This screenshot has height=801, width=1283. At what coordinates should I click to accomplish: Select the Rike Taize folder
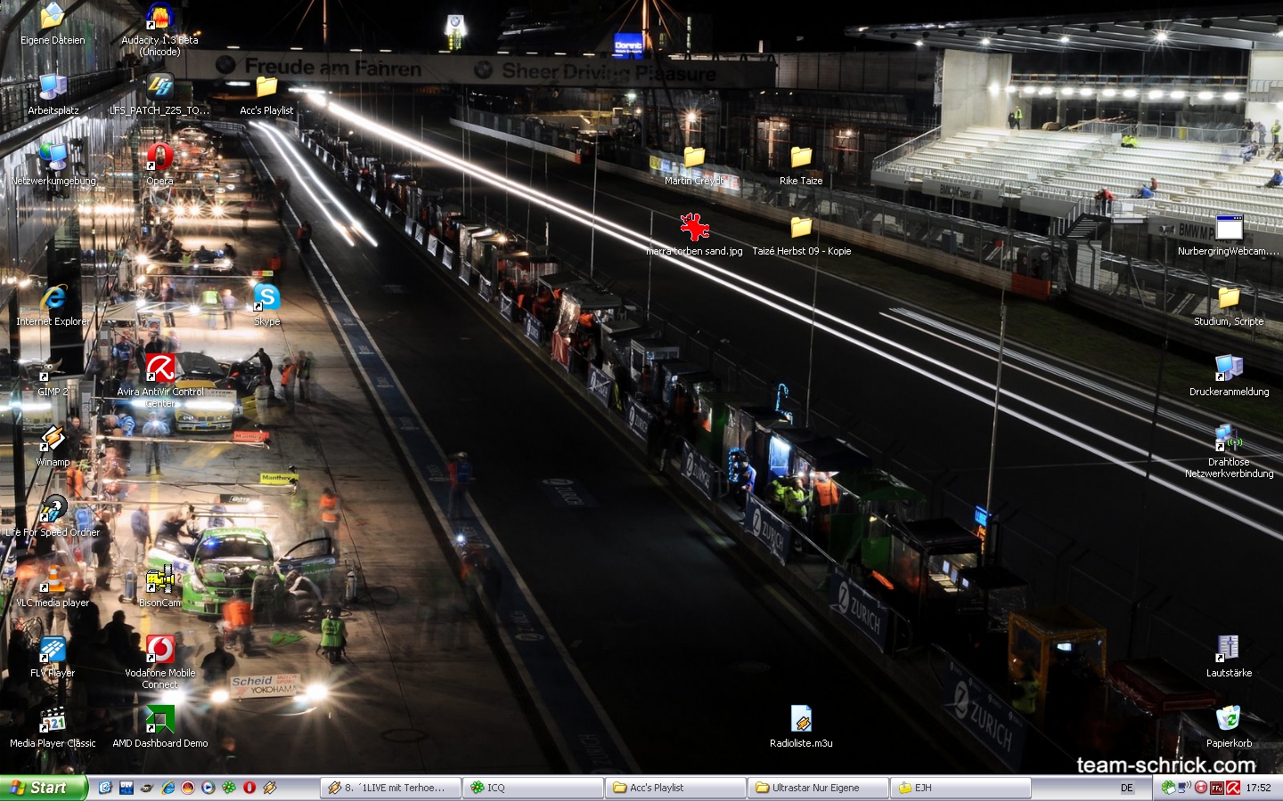pos(801,166)
